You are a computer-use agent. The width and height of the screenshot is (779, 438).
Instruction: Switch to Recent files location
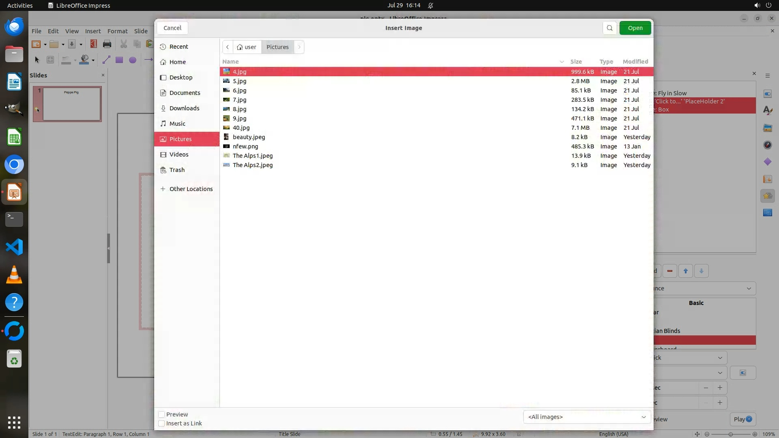(x=179, y=47)
